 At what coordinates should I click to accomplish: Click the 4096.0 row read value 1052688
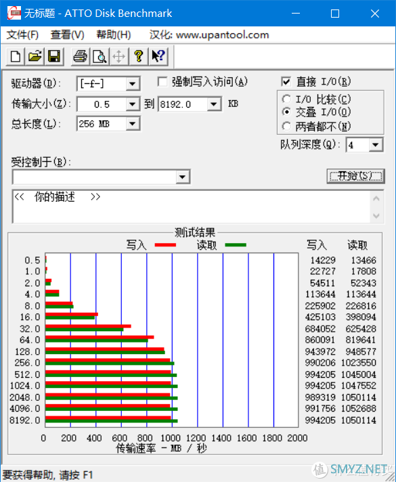359,408
